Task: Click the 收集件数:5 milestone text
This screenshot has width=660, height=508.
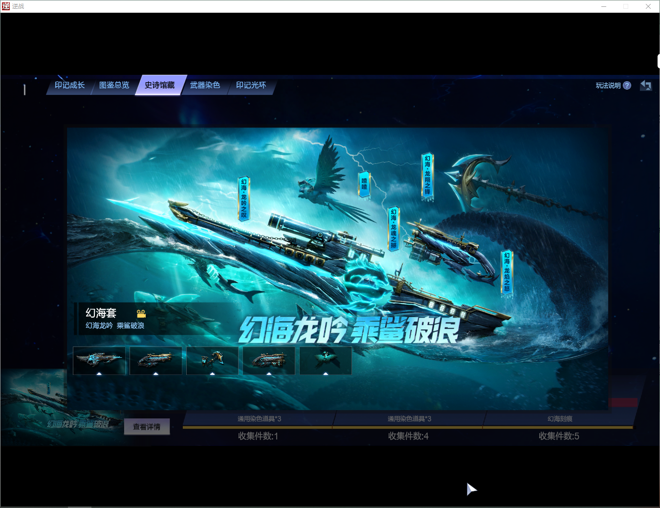Action: pos(559,436)
